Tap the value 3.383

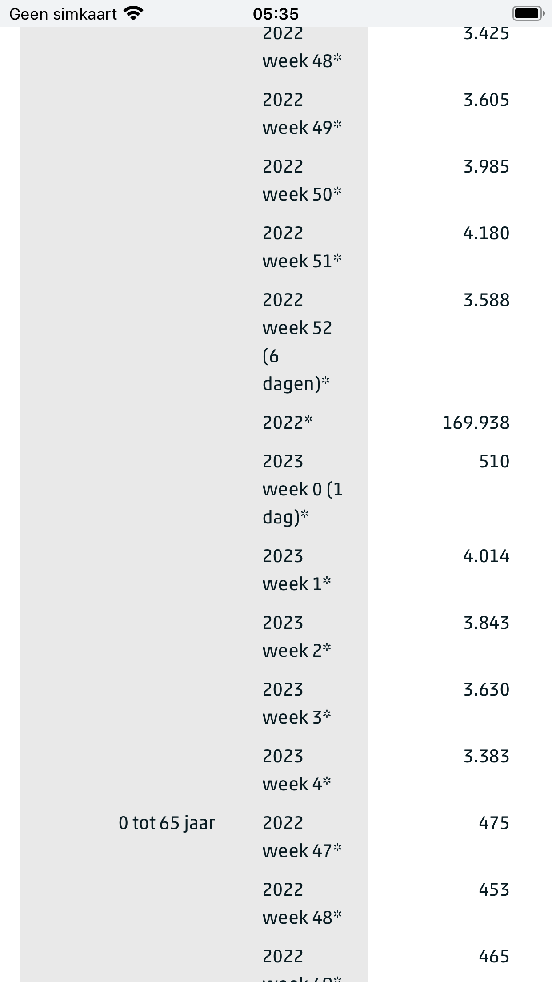point(486,756)
